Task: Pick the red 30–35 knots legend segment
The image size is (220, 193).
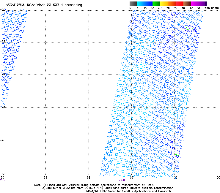Action: (x=180, y=4)
